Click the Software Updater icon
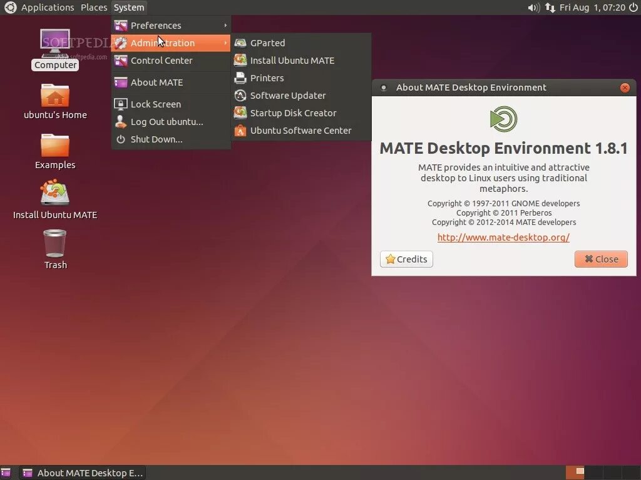 pyautogui.click(x=240, y=96)
